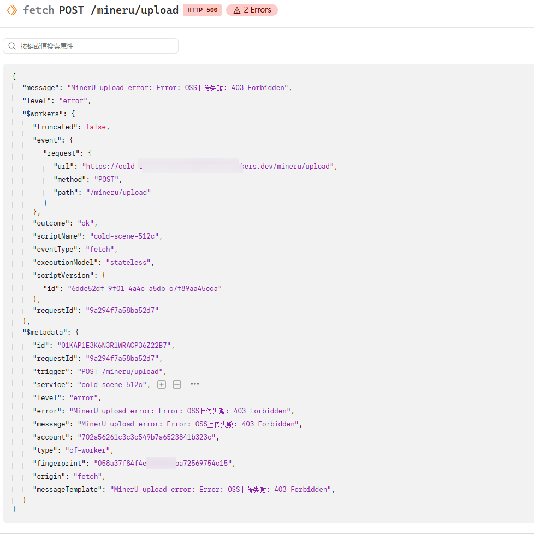This screenshot has height=534, width=534.
Task: Open more options ellipsis beside service field
Action: pos(195,384)
